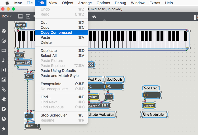Open the Plug-ins plug icon
This screenshot has width=198, height=135.
click(x=4, y=99)
